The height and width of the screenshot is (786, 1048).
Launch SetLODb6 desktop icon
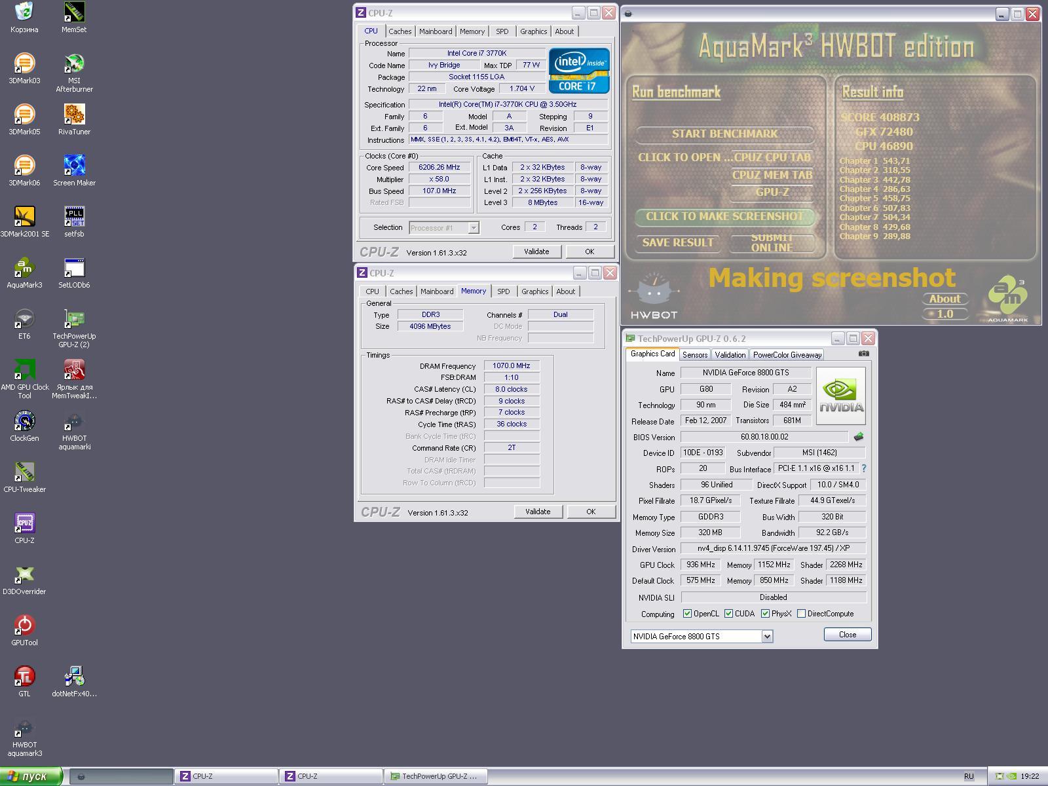[x=74, y=273]
